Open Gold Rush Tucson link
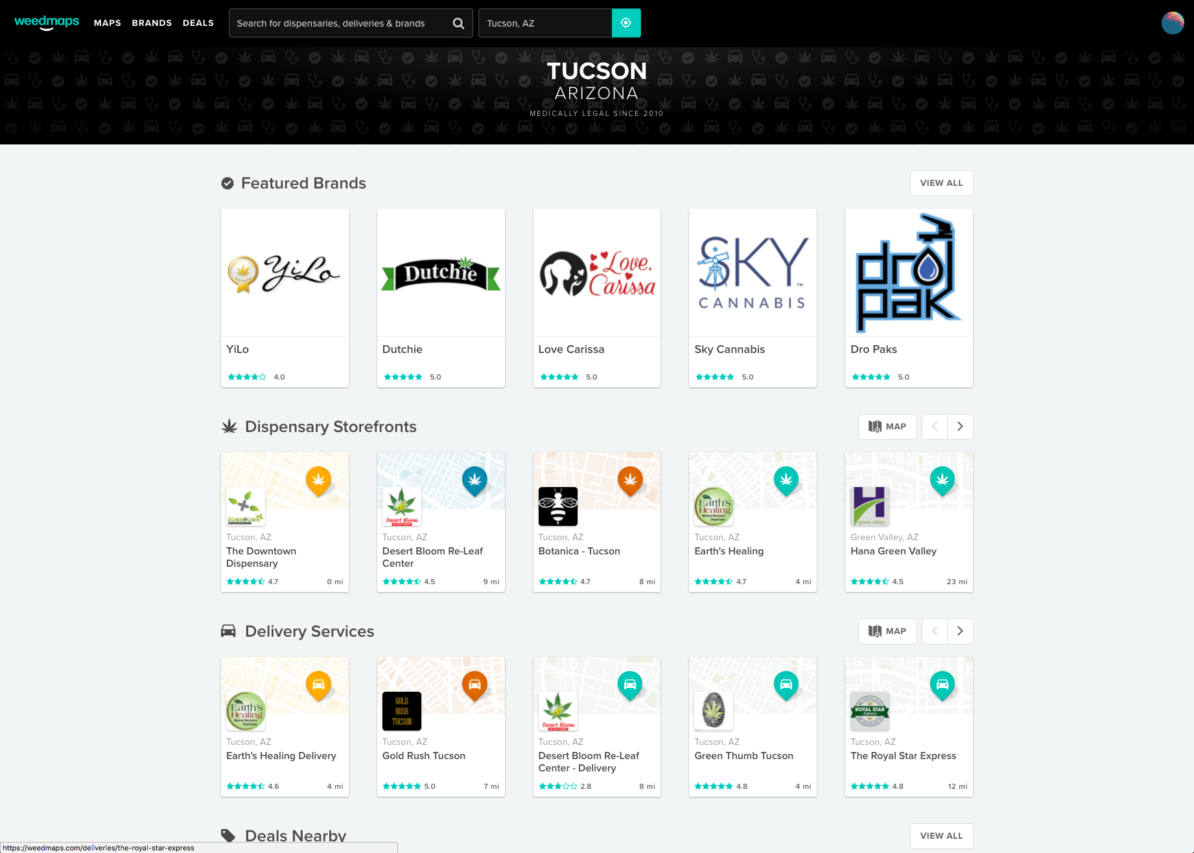Viewport: 1194px width, 853px height. point(424,756)
